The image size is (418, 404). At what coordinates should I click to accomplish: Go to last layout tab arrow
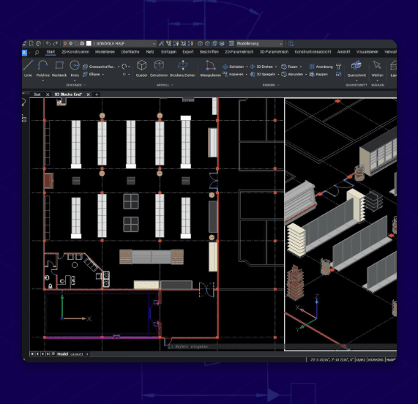(48, 354)
